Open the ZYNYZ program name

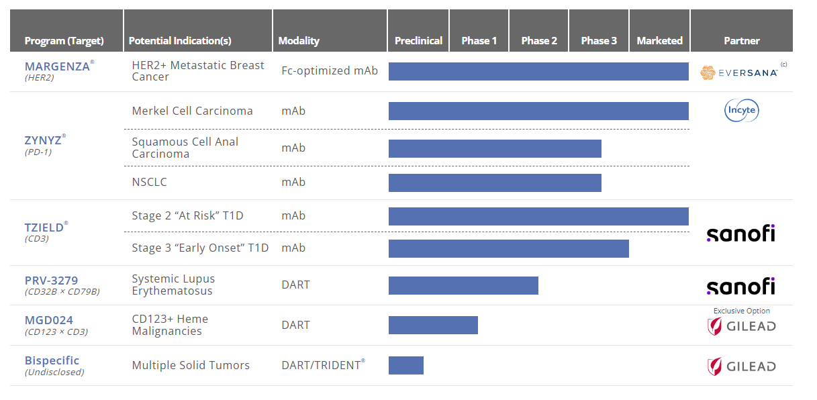pyautogui.click(x=44, y=141)
